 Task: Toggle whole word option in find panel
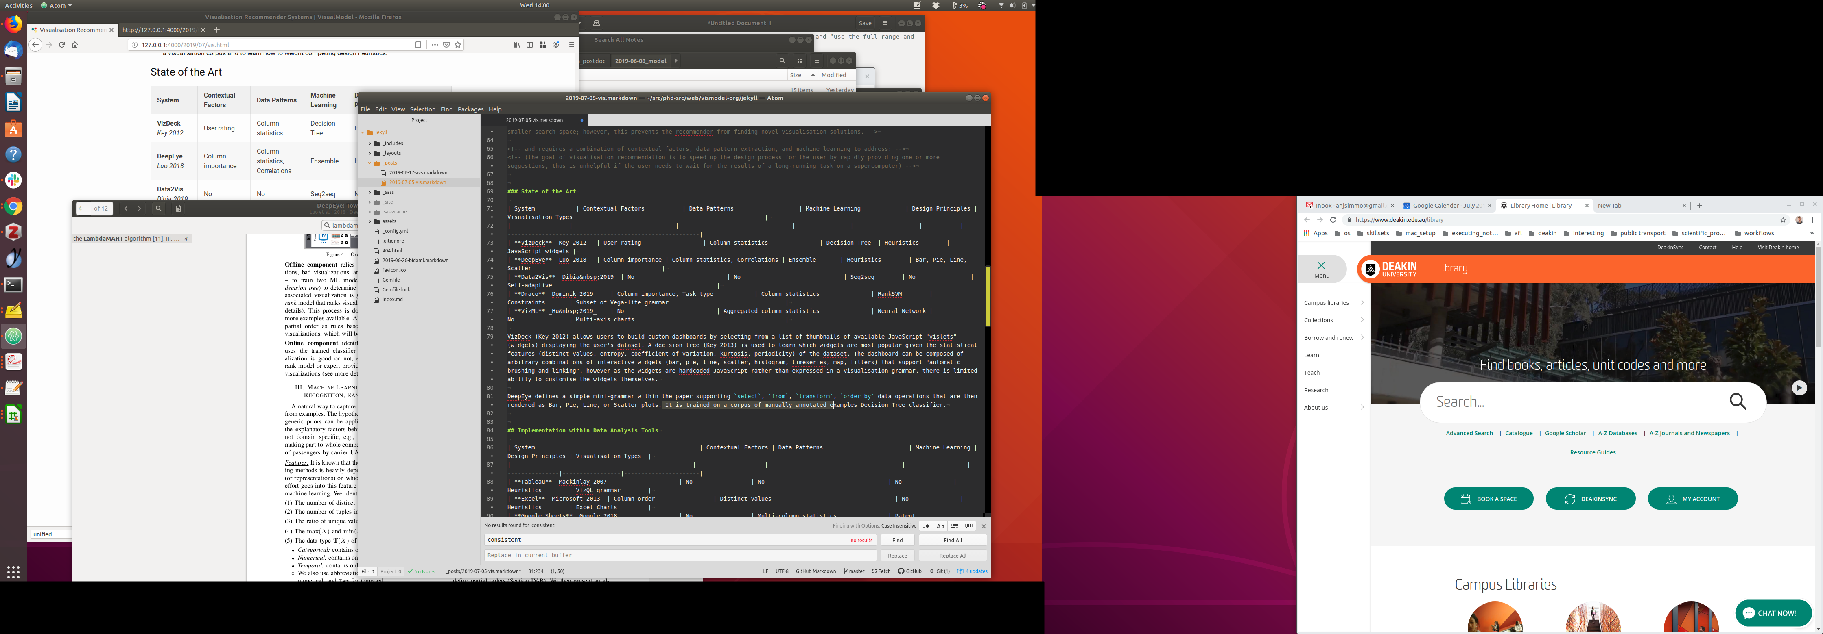[969, 526]
